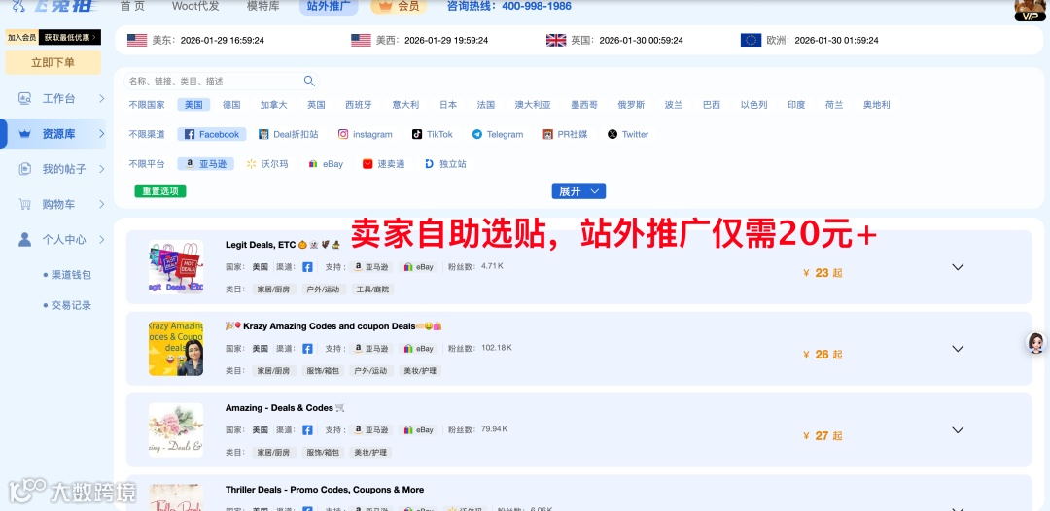The height and width of the screenshot is (511, 1050).
Task: Select 独立站 platform filter
Action: tap(445, 164)
